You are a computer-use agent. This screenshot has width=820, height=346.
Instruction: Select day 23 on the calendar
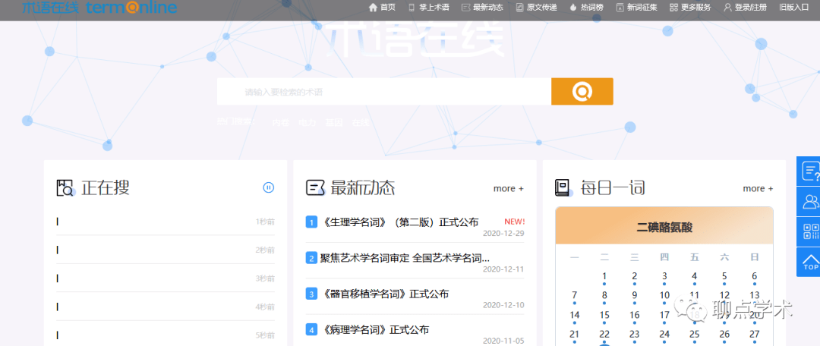tap(634, 335)
